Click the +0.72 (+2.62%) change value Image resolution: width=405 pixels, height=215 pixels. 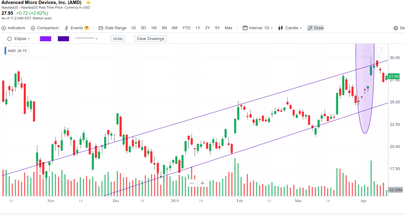coord(32,13)
